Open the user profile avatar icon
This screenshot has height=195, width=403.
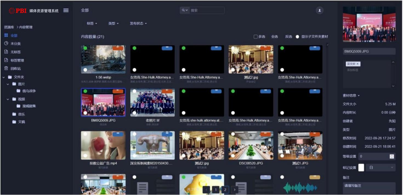point(319,10)
